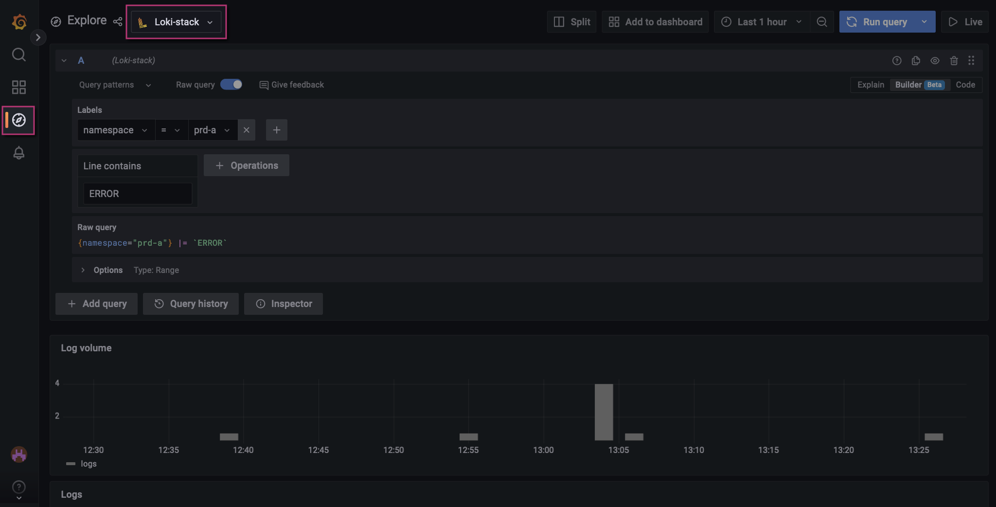The image size is (996, 507).
Task: Open the Alerting bell icon
Action: (19, 153)
